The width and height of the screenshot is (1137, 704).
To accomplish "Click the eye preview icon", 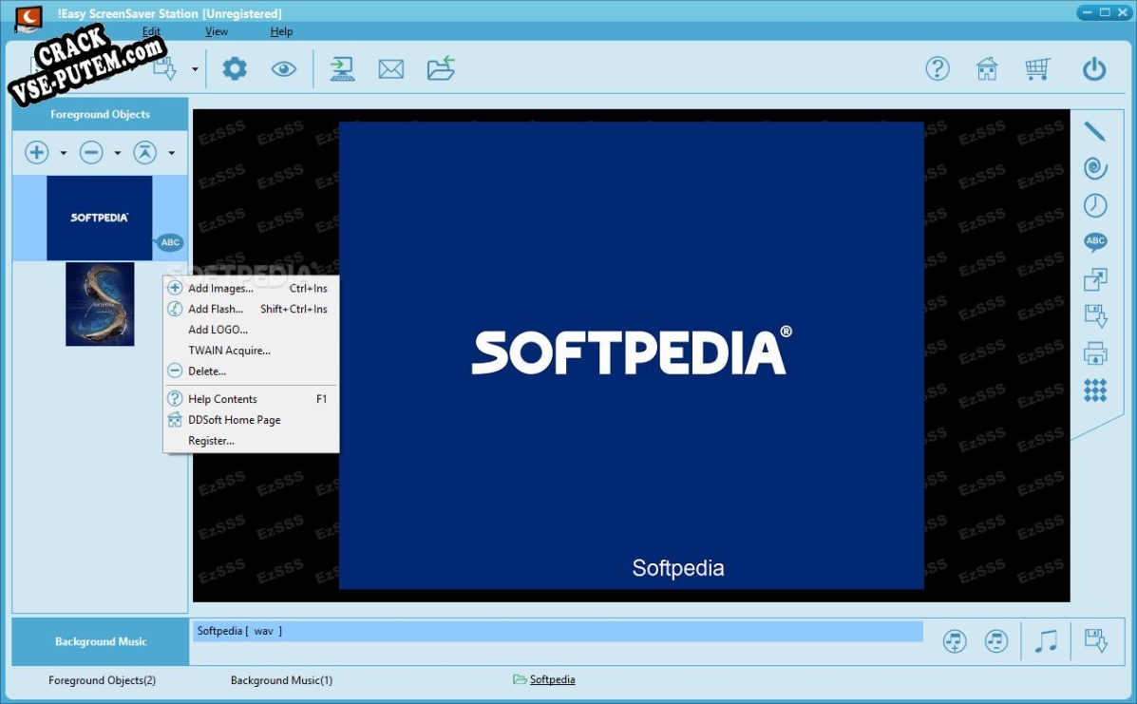I will 283,67.
